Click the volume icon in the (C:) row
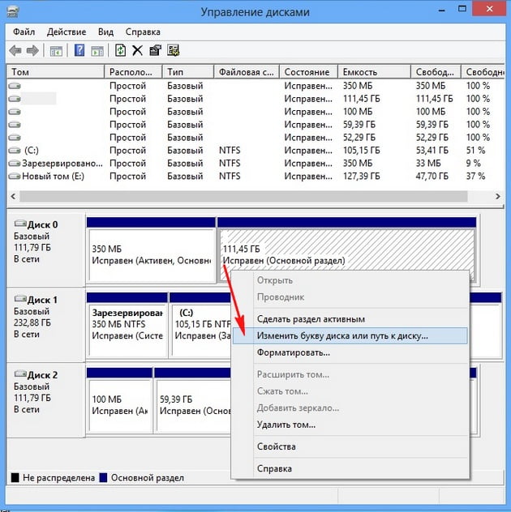 (x=14, y=151)
